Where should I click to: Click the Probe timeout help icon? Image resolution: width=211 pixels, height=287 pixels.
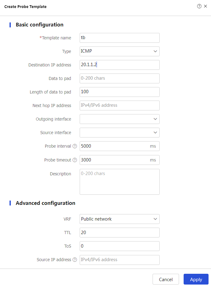(x=75, y=160)
